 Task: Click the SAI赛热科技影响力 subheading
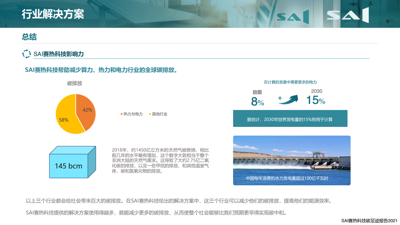[59, 54]
